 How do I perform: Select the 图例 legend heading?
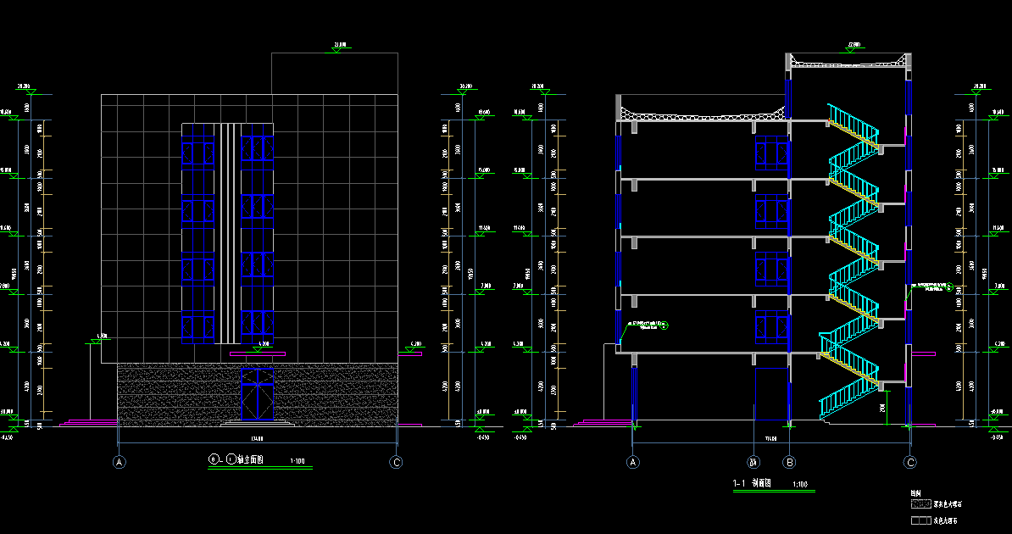(x=915, y=492)
